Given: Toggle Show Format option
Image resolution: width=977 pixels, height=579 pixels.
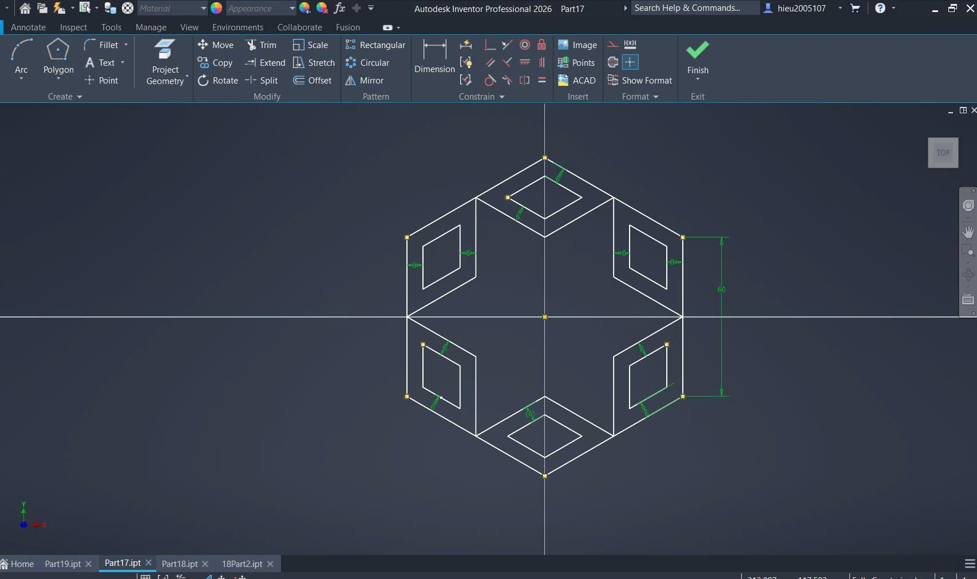Looking at the screenshot, I should [640, 81].
